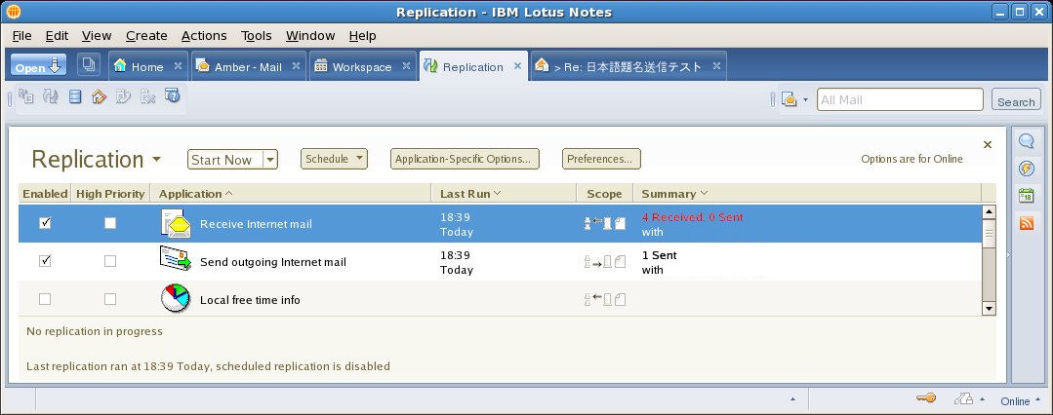Click the replication list scroll down arrow
This screenshot has width=1053, height=415.
pyautogui.click(x=989, y=309)
